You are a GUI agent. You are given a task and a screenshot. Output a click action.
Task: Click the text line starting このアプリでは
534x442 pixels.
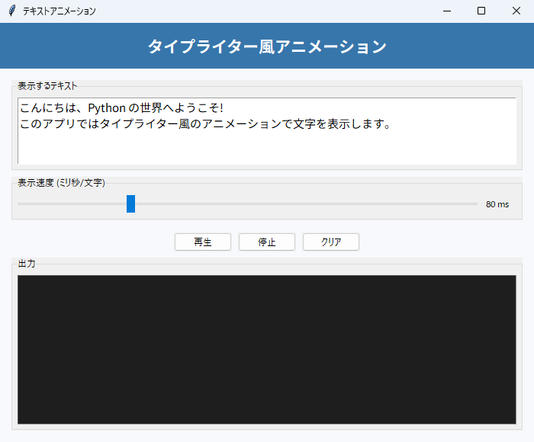(205, 124)
